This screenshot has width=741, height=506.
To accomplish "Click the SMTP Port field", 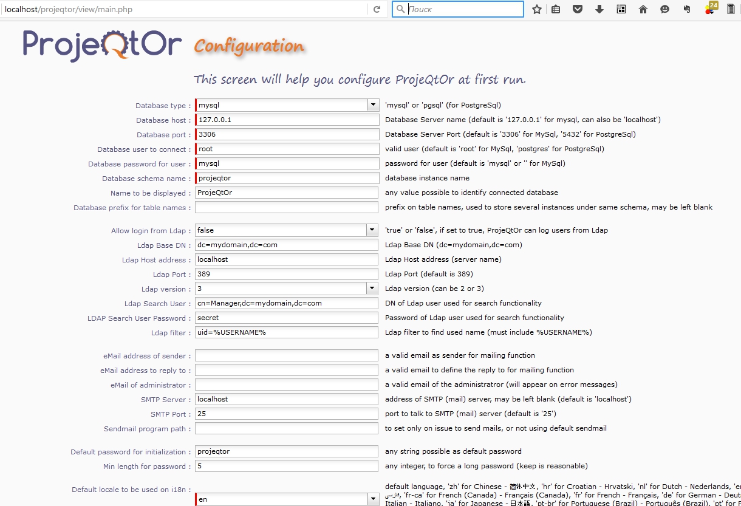I will [x=287, y=414].
